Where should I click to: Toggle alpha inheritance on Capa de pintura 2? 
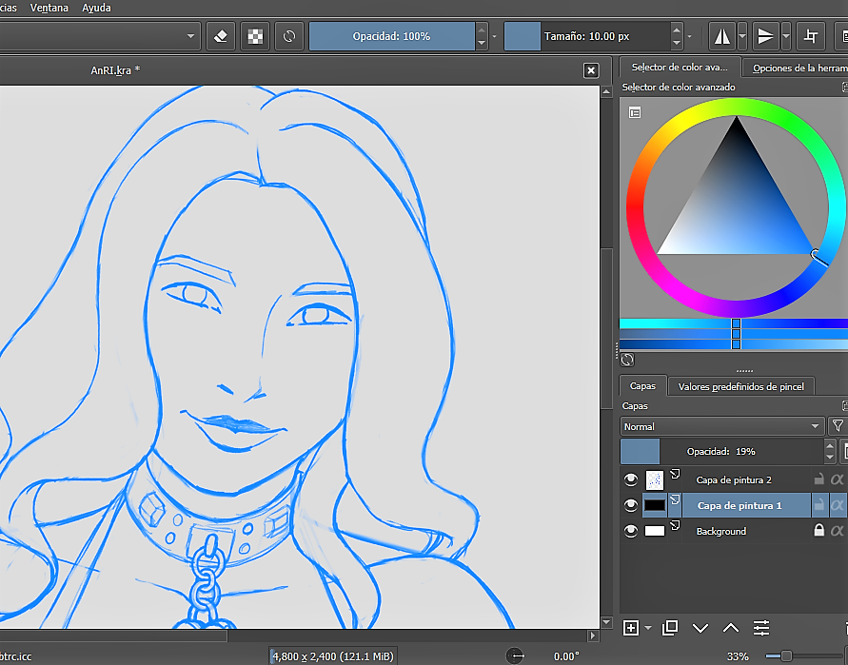pyautogui.click(x=838, y=479)
